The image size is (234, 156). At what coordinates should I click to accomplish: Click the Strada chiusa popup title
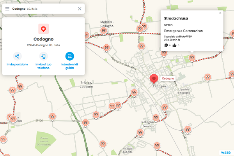pyautogui.click(x=175, y=18)
